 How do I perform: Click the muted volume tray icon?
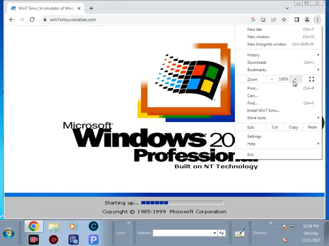click(x=285, y=240)
